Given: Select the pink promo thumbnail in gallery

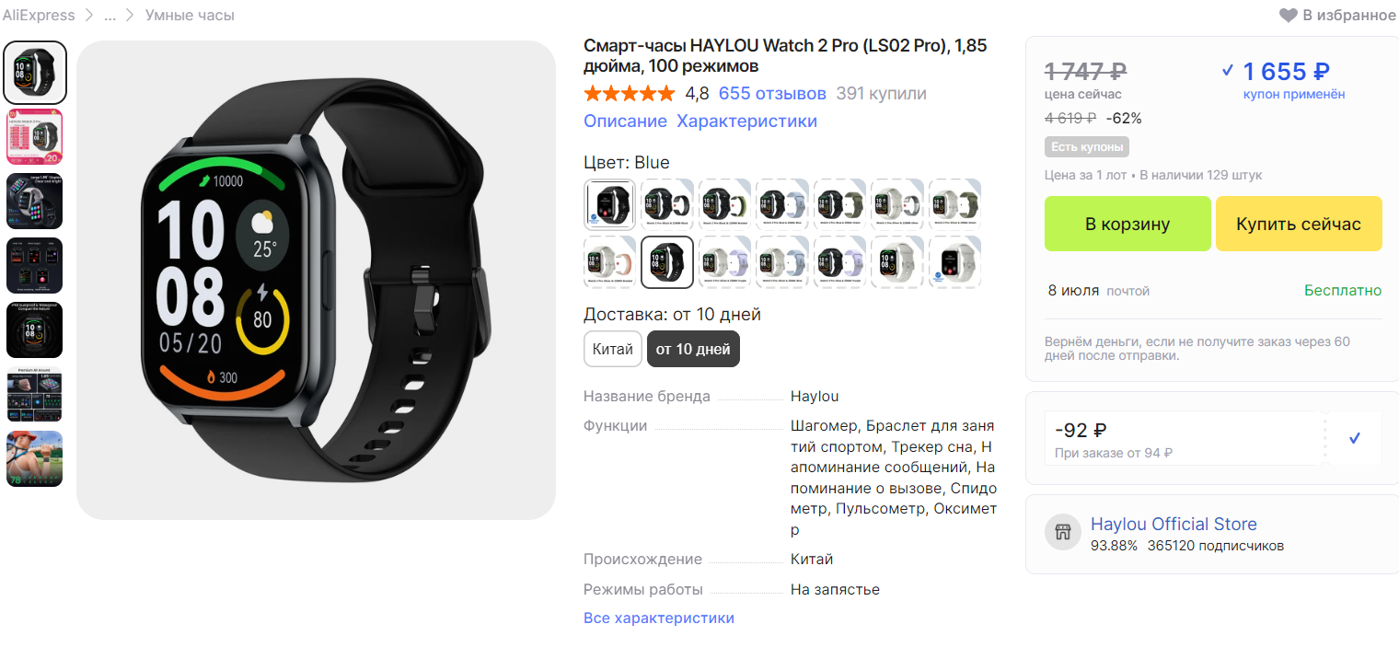Looking at the screenshot, I should pos(35,136).
